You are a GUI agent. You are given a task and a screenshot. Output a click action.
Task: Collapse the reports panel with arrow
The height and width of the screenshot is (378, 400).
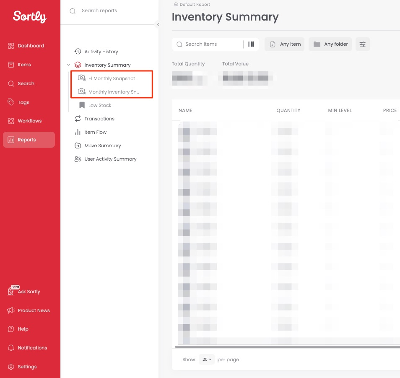click(x=158, y=25)
